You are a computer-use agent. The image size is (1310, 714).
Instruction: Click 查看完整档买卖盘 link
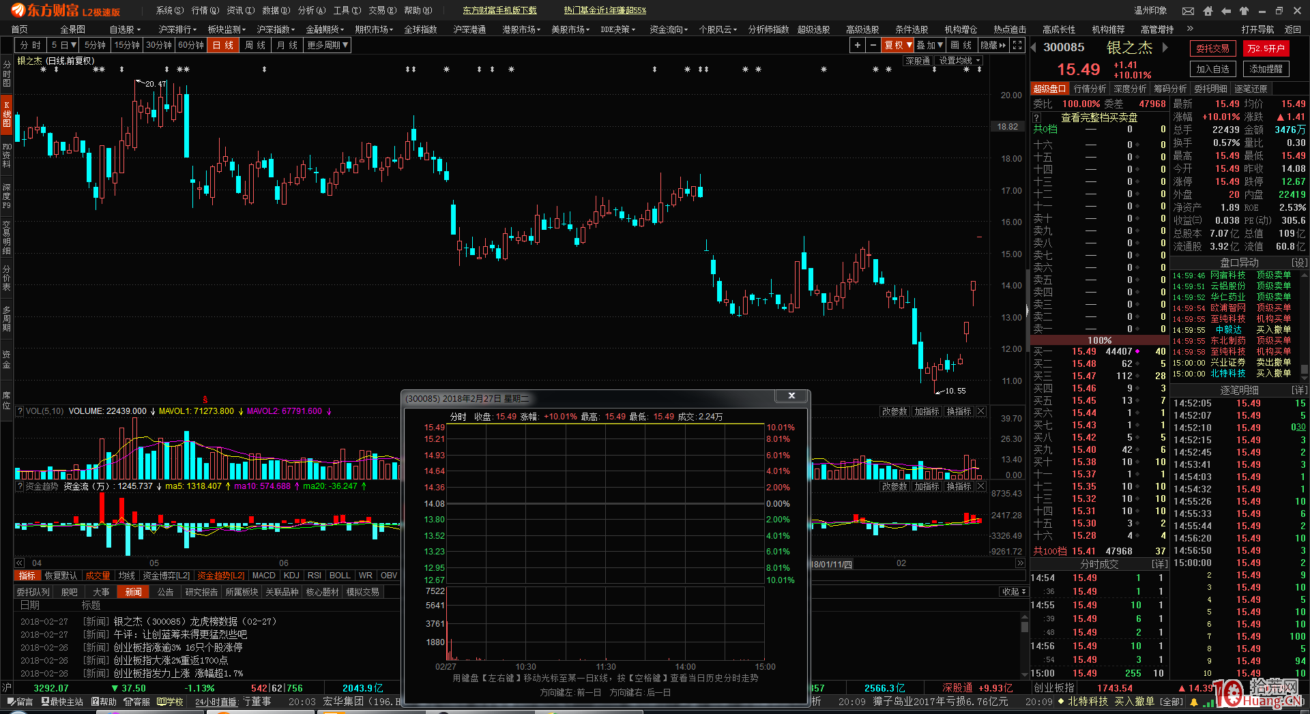pyautogui.click(x=1099, y=117)
